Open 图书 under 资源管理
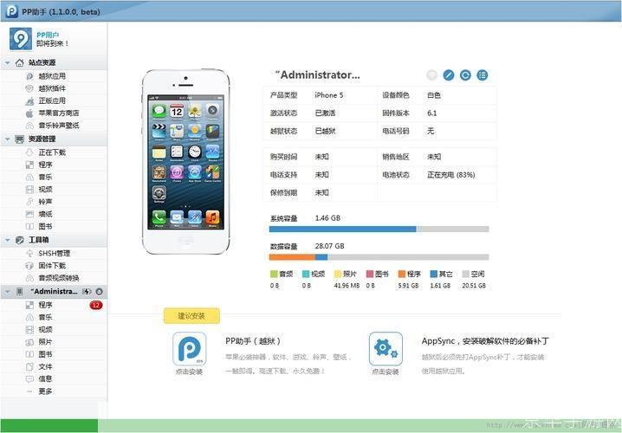Image resolution: width=622 pixels, height=433 pixels. pos(45,226)
